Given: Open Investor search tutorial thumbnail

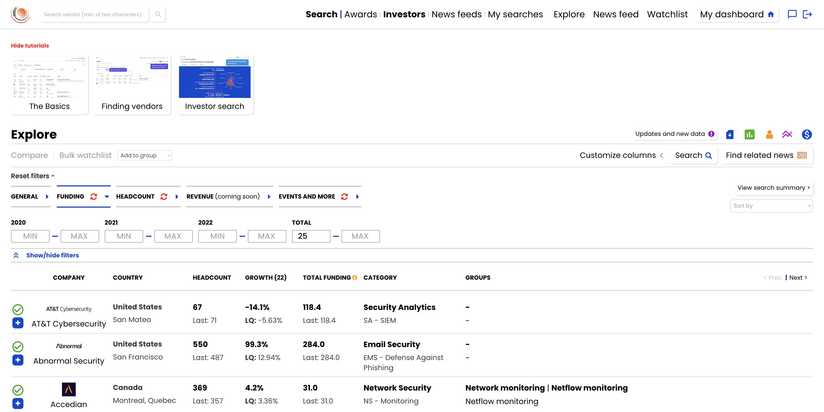Looking at the screenshot, I should (x=215, y=84).
